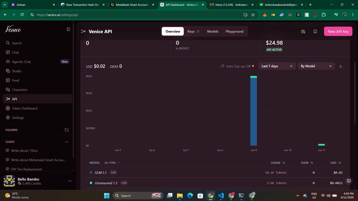Open Settings in Venice sidebar
358x201 pixels.
(x=37, y=118)
